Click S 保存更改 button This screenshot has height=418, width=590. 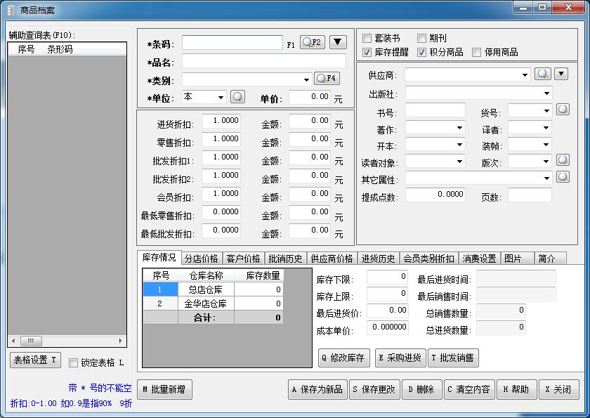[375, 389]
